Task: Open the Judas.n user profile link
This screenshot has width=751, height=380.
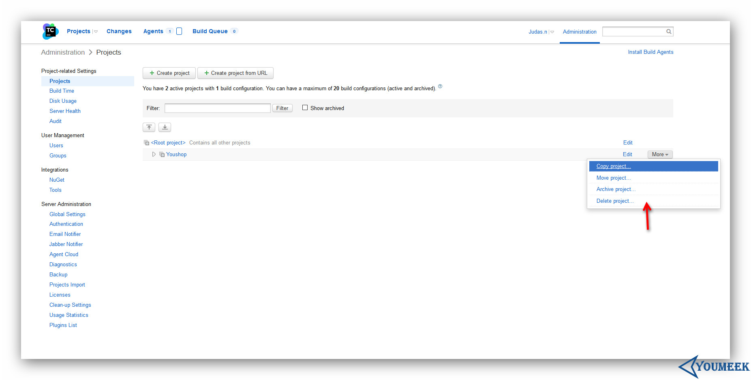Action: point(537,32)
